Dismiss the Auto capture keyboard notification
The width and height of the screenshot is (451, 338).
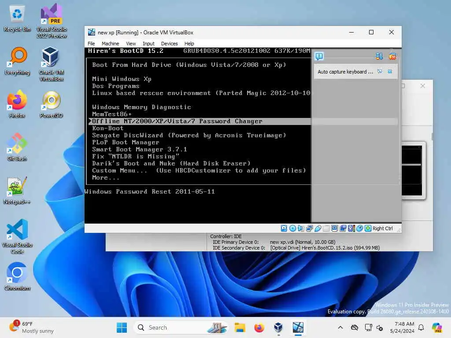(390, 71)
